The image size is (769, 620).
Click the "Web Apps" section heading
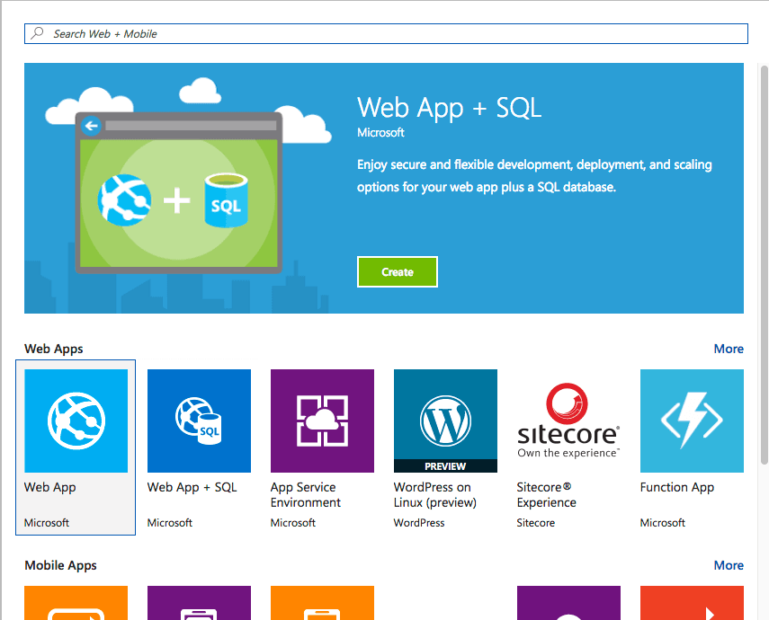(53, 349)
